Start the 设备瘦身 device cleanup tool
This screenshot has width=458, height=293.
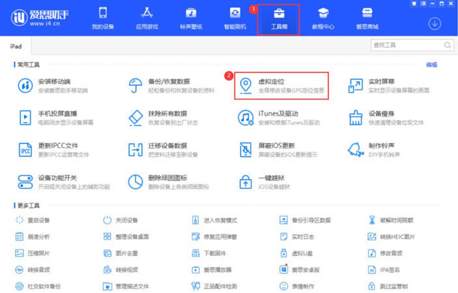356,117
